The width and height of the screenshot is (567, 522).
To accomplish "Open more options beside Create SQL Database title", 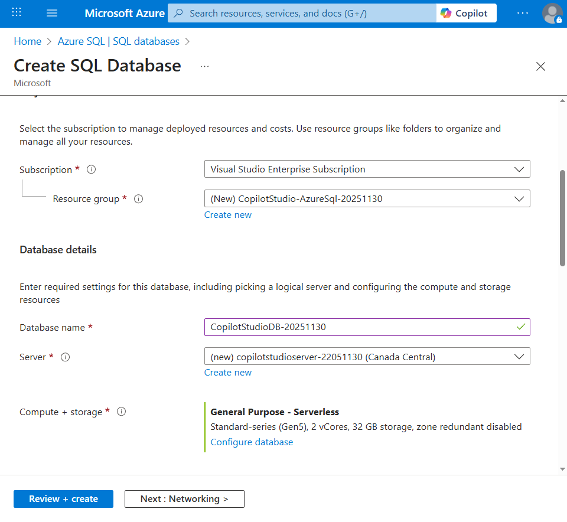I will coord(204,67).
